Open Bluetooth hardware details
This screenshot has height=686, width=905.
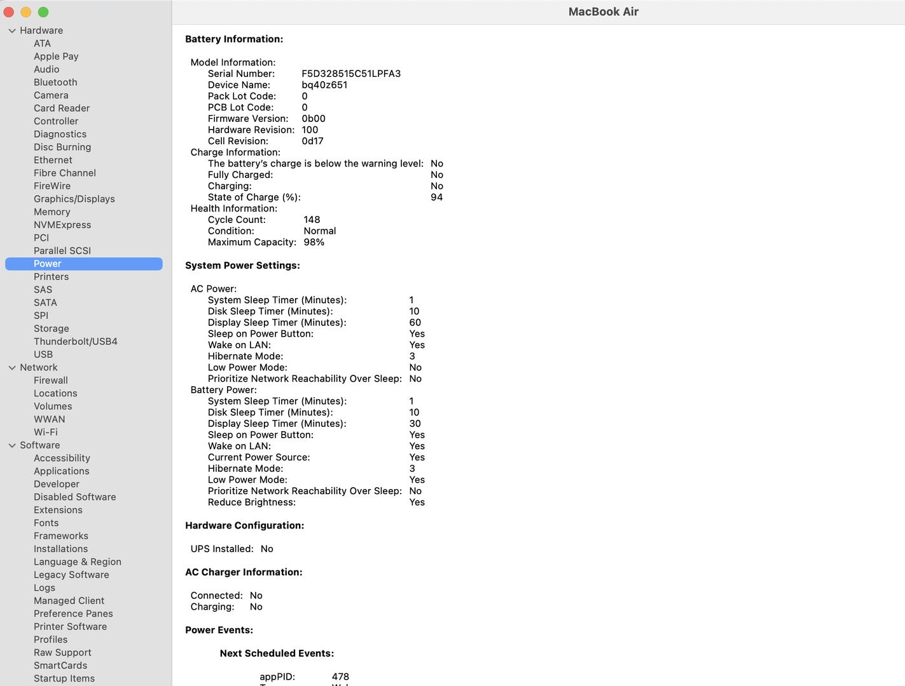55,83
